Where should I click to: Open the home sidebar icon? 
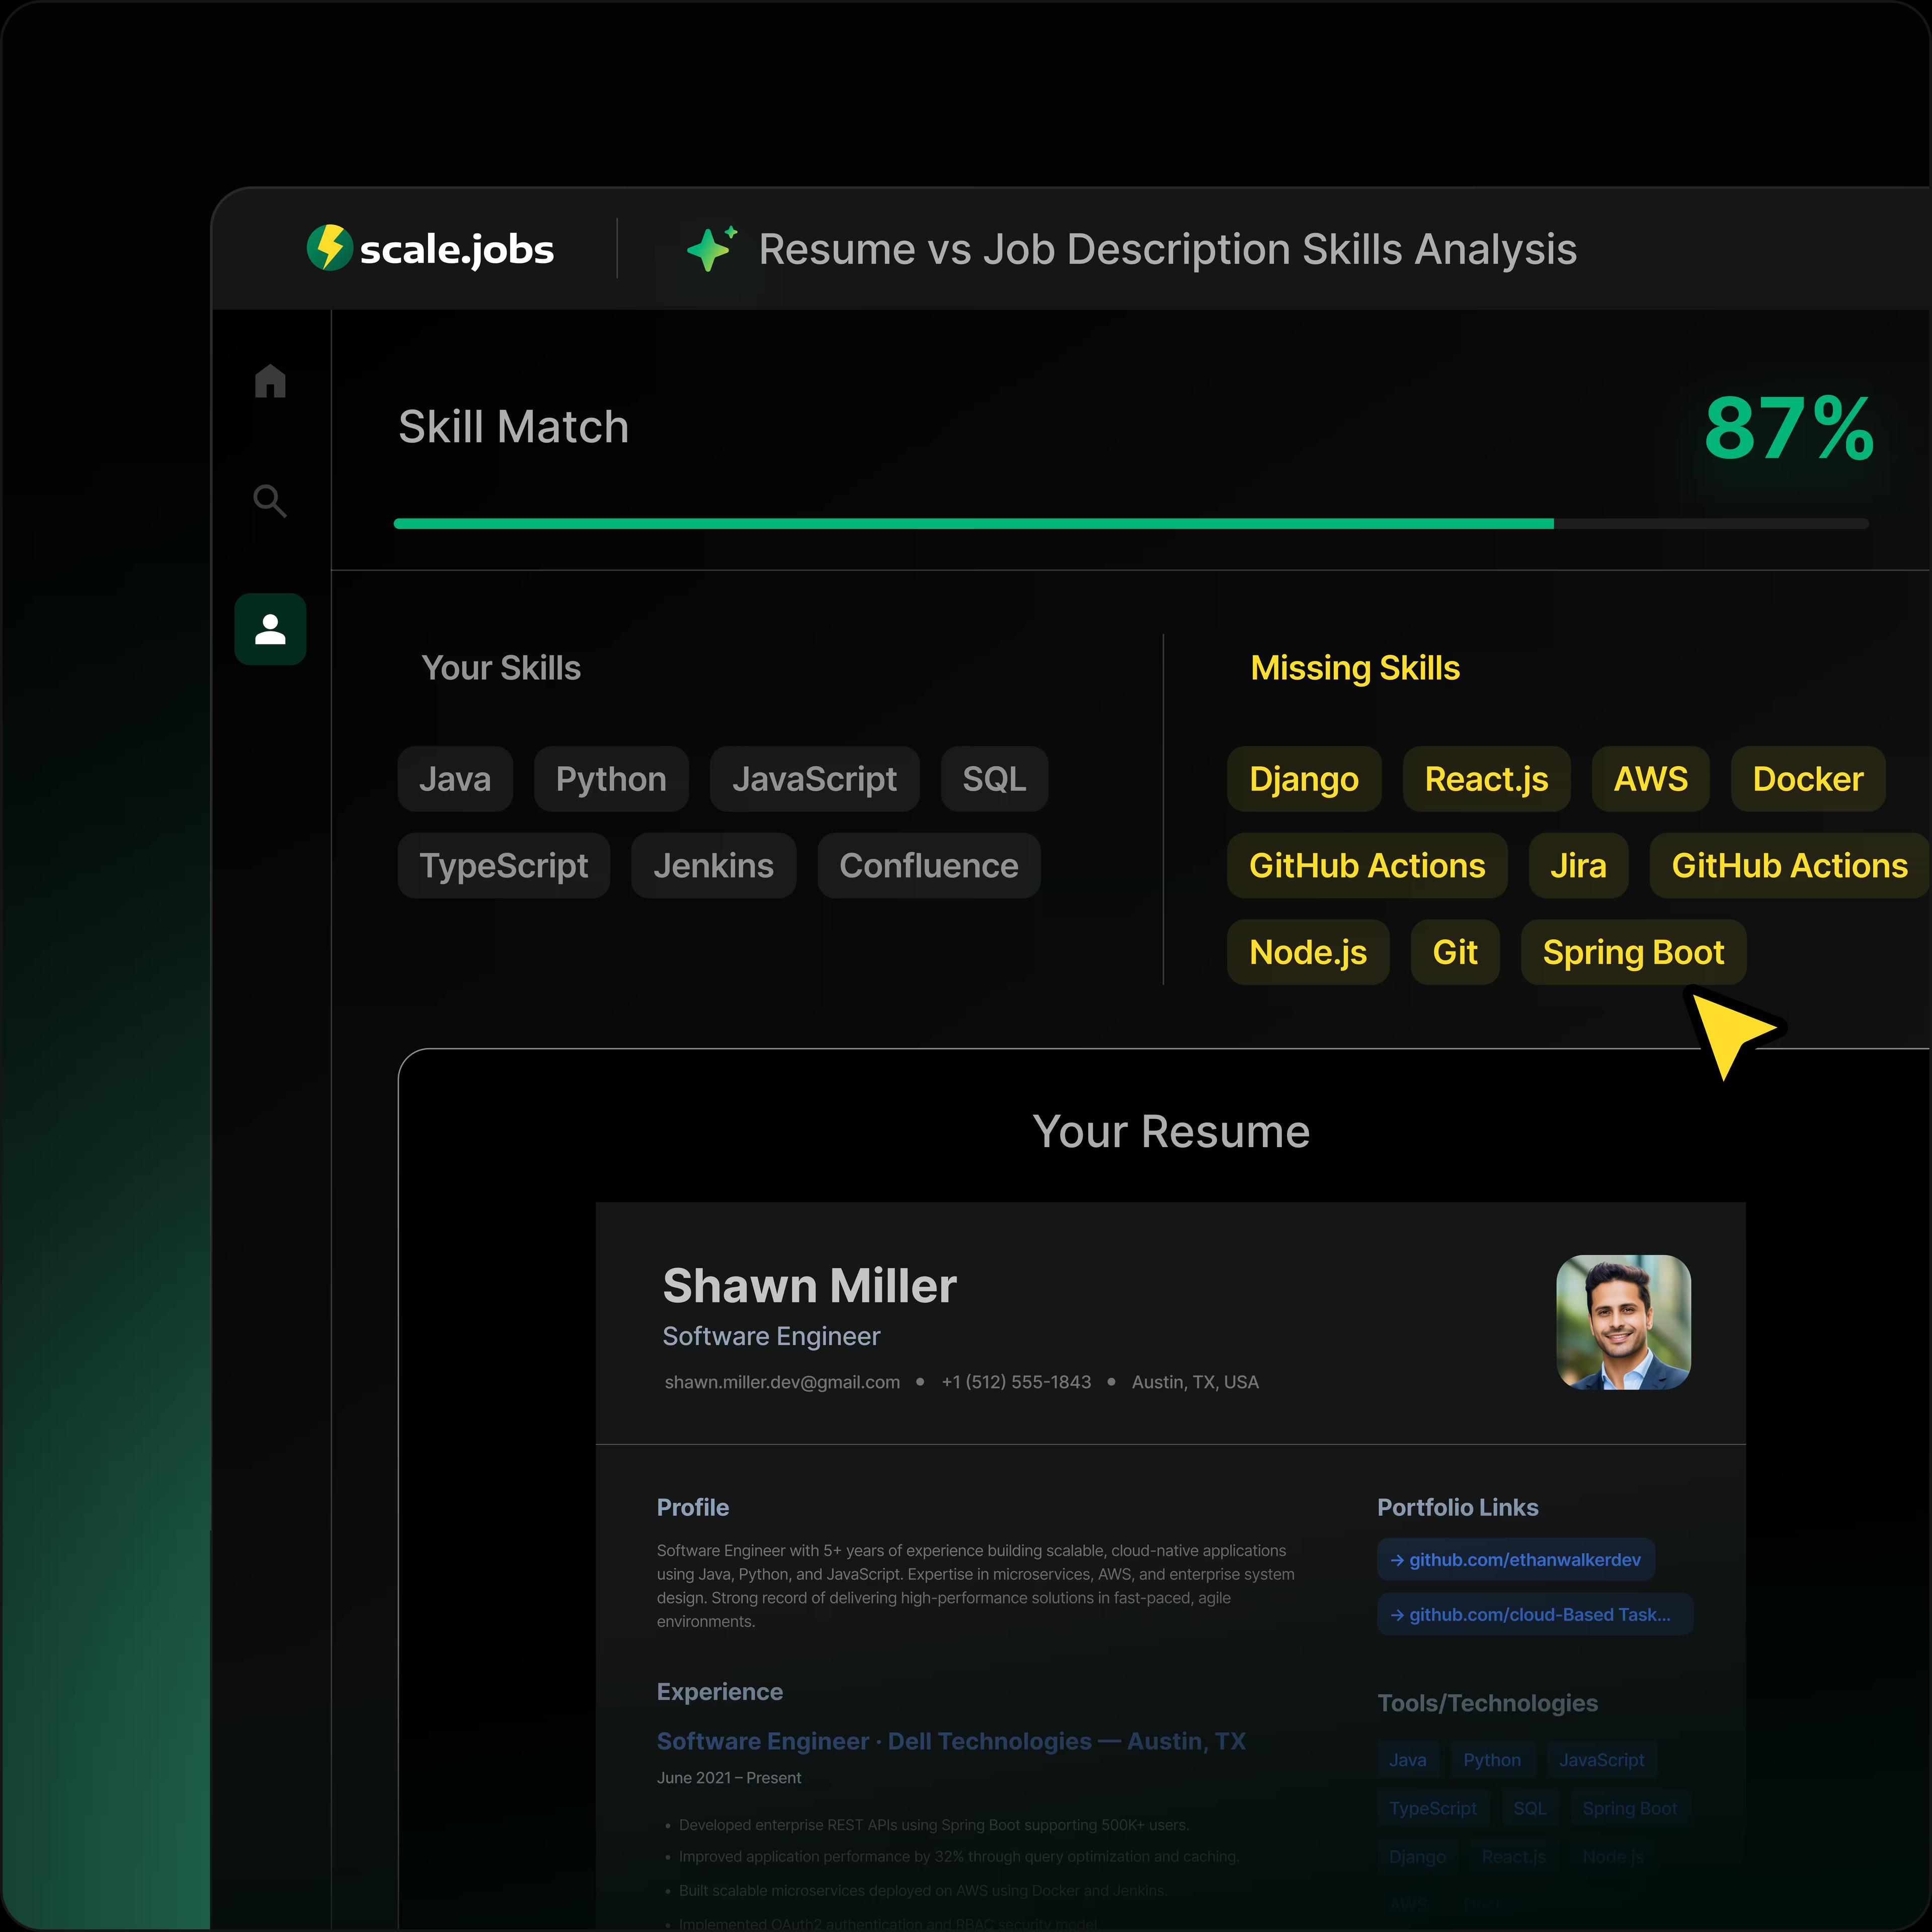[x=270, y=381]
